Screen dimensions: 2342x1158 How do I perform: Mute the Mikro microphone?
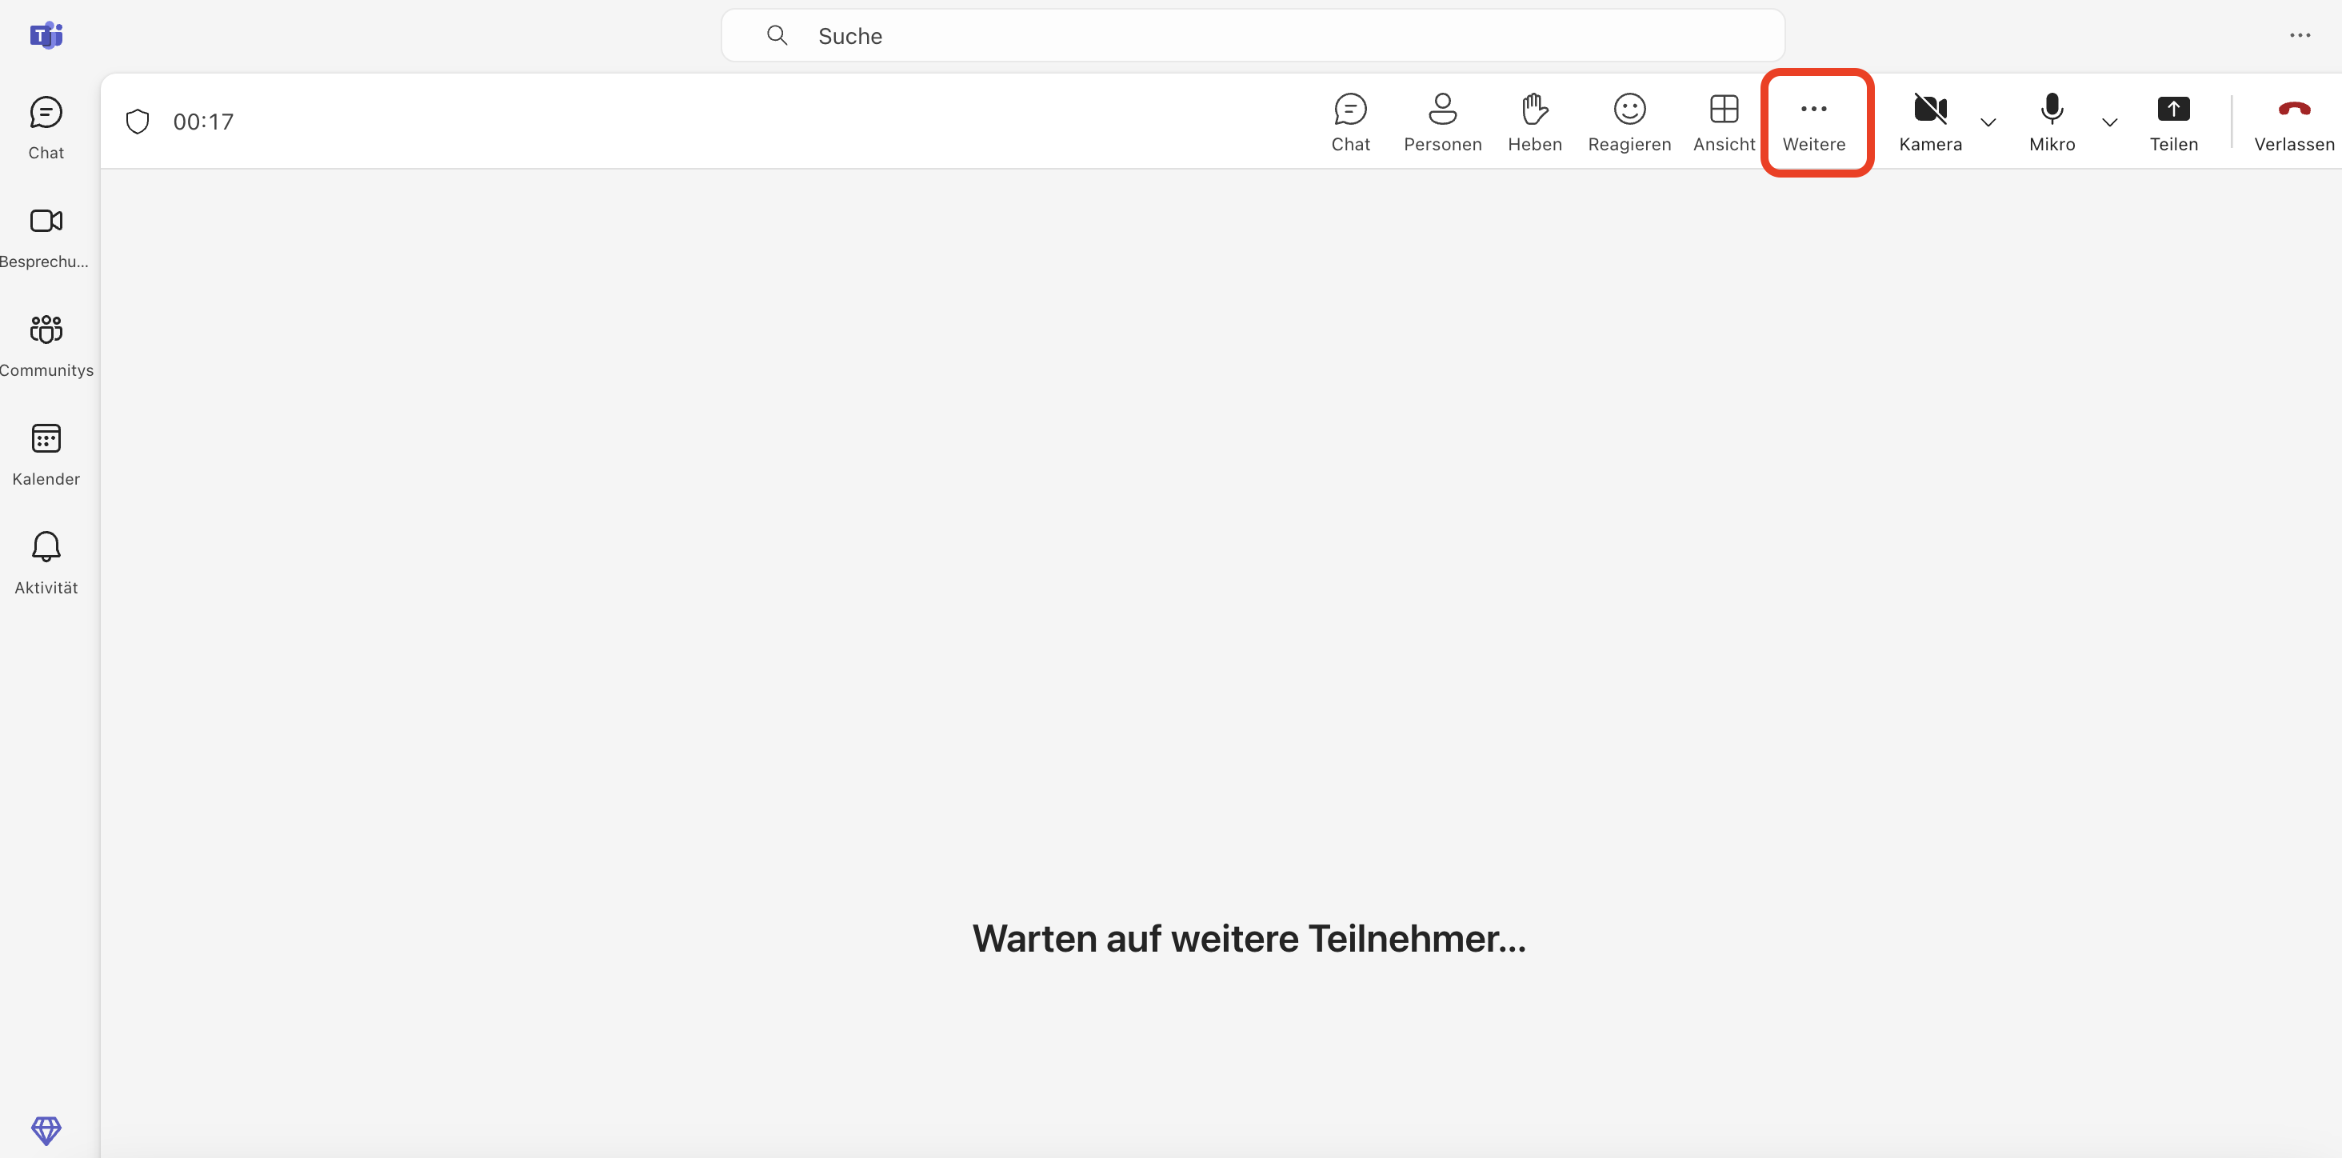(2052, 121)
